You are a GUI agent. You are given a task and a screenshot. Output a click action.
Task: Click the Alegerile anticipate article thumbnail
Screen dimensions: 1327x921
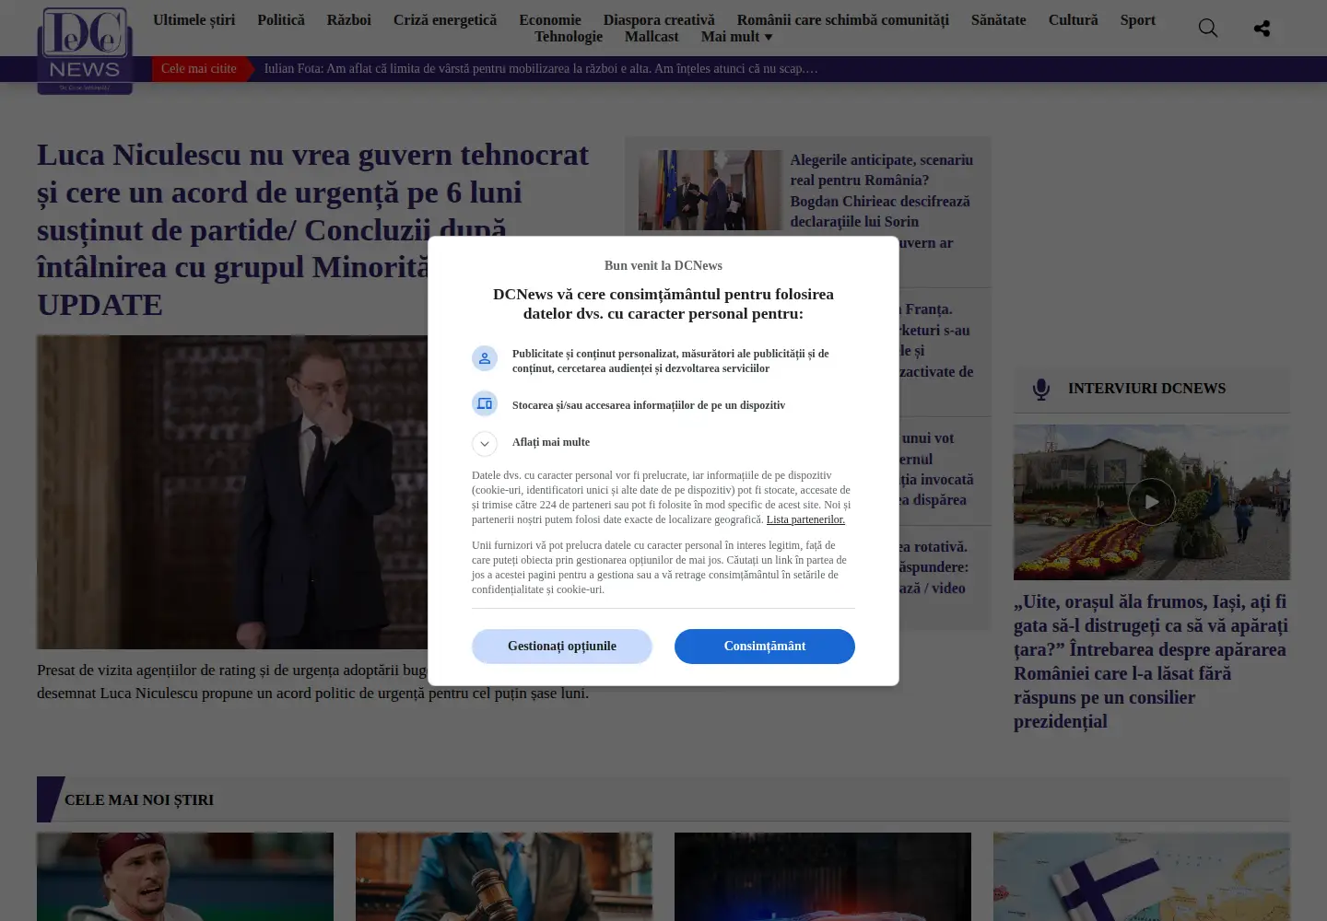tap(710, 191)
